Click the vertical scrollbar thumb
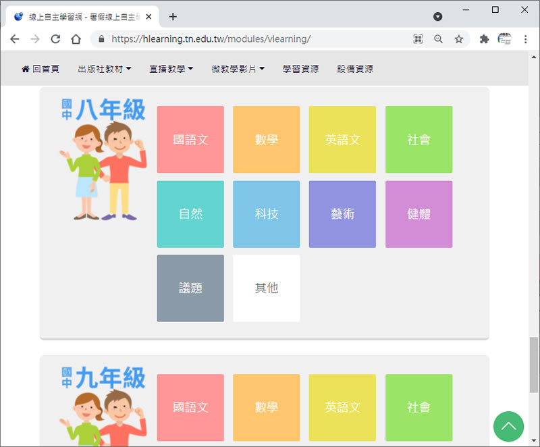Image resolution: width=540 pixels, height=447 pixels. point(533,365)
